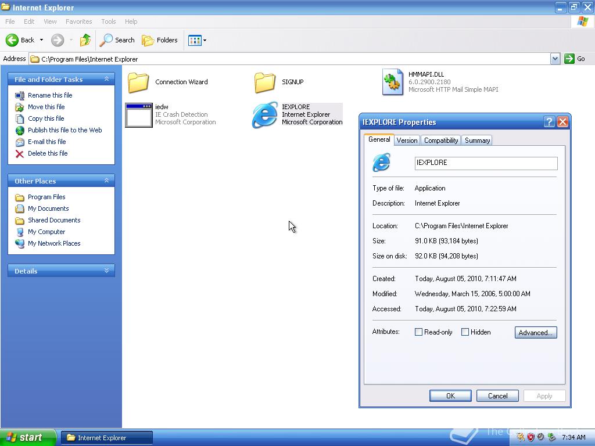This screenshot has height=446, width=595.
Task: Open Advanced attributes dialog
Action: (535, 333)
